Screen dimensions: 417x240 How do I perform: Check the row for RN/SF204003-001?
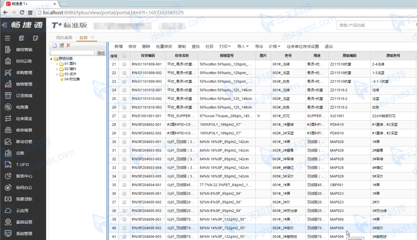124,142
